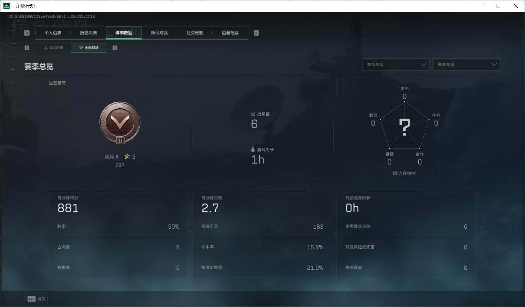The image size is (525, 307).
Task: Select the 全面战场 mode sub-tab
Action: 89,48
